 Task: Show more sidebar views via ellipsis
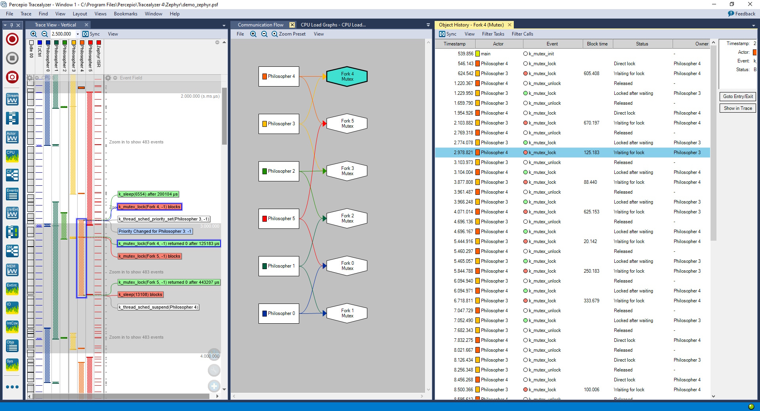(12, 387)
